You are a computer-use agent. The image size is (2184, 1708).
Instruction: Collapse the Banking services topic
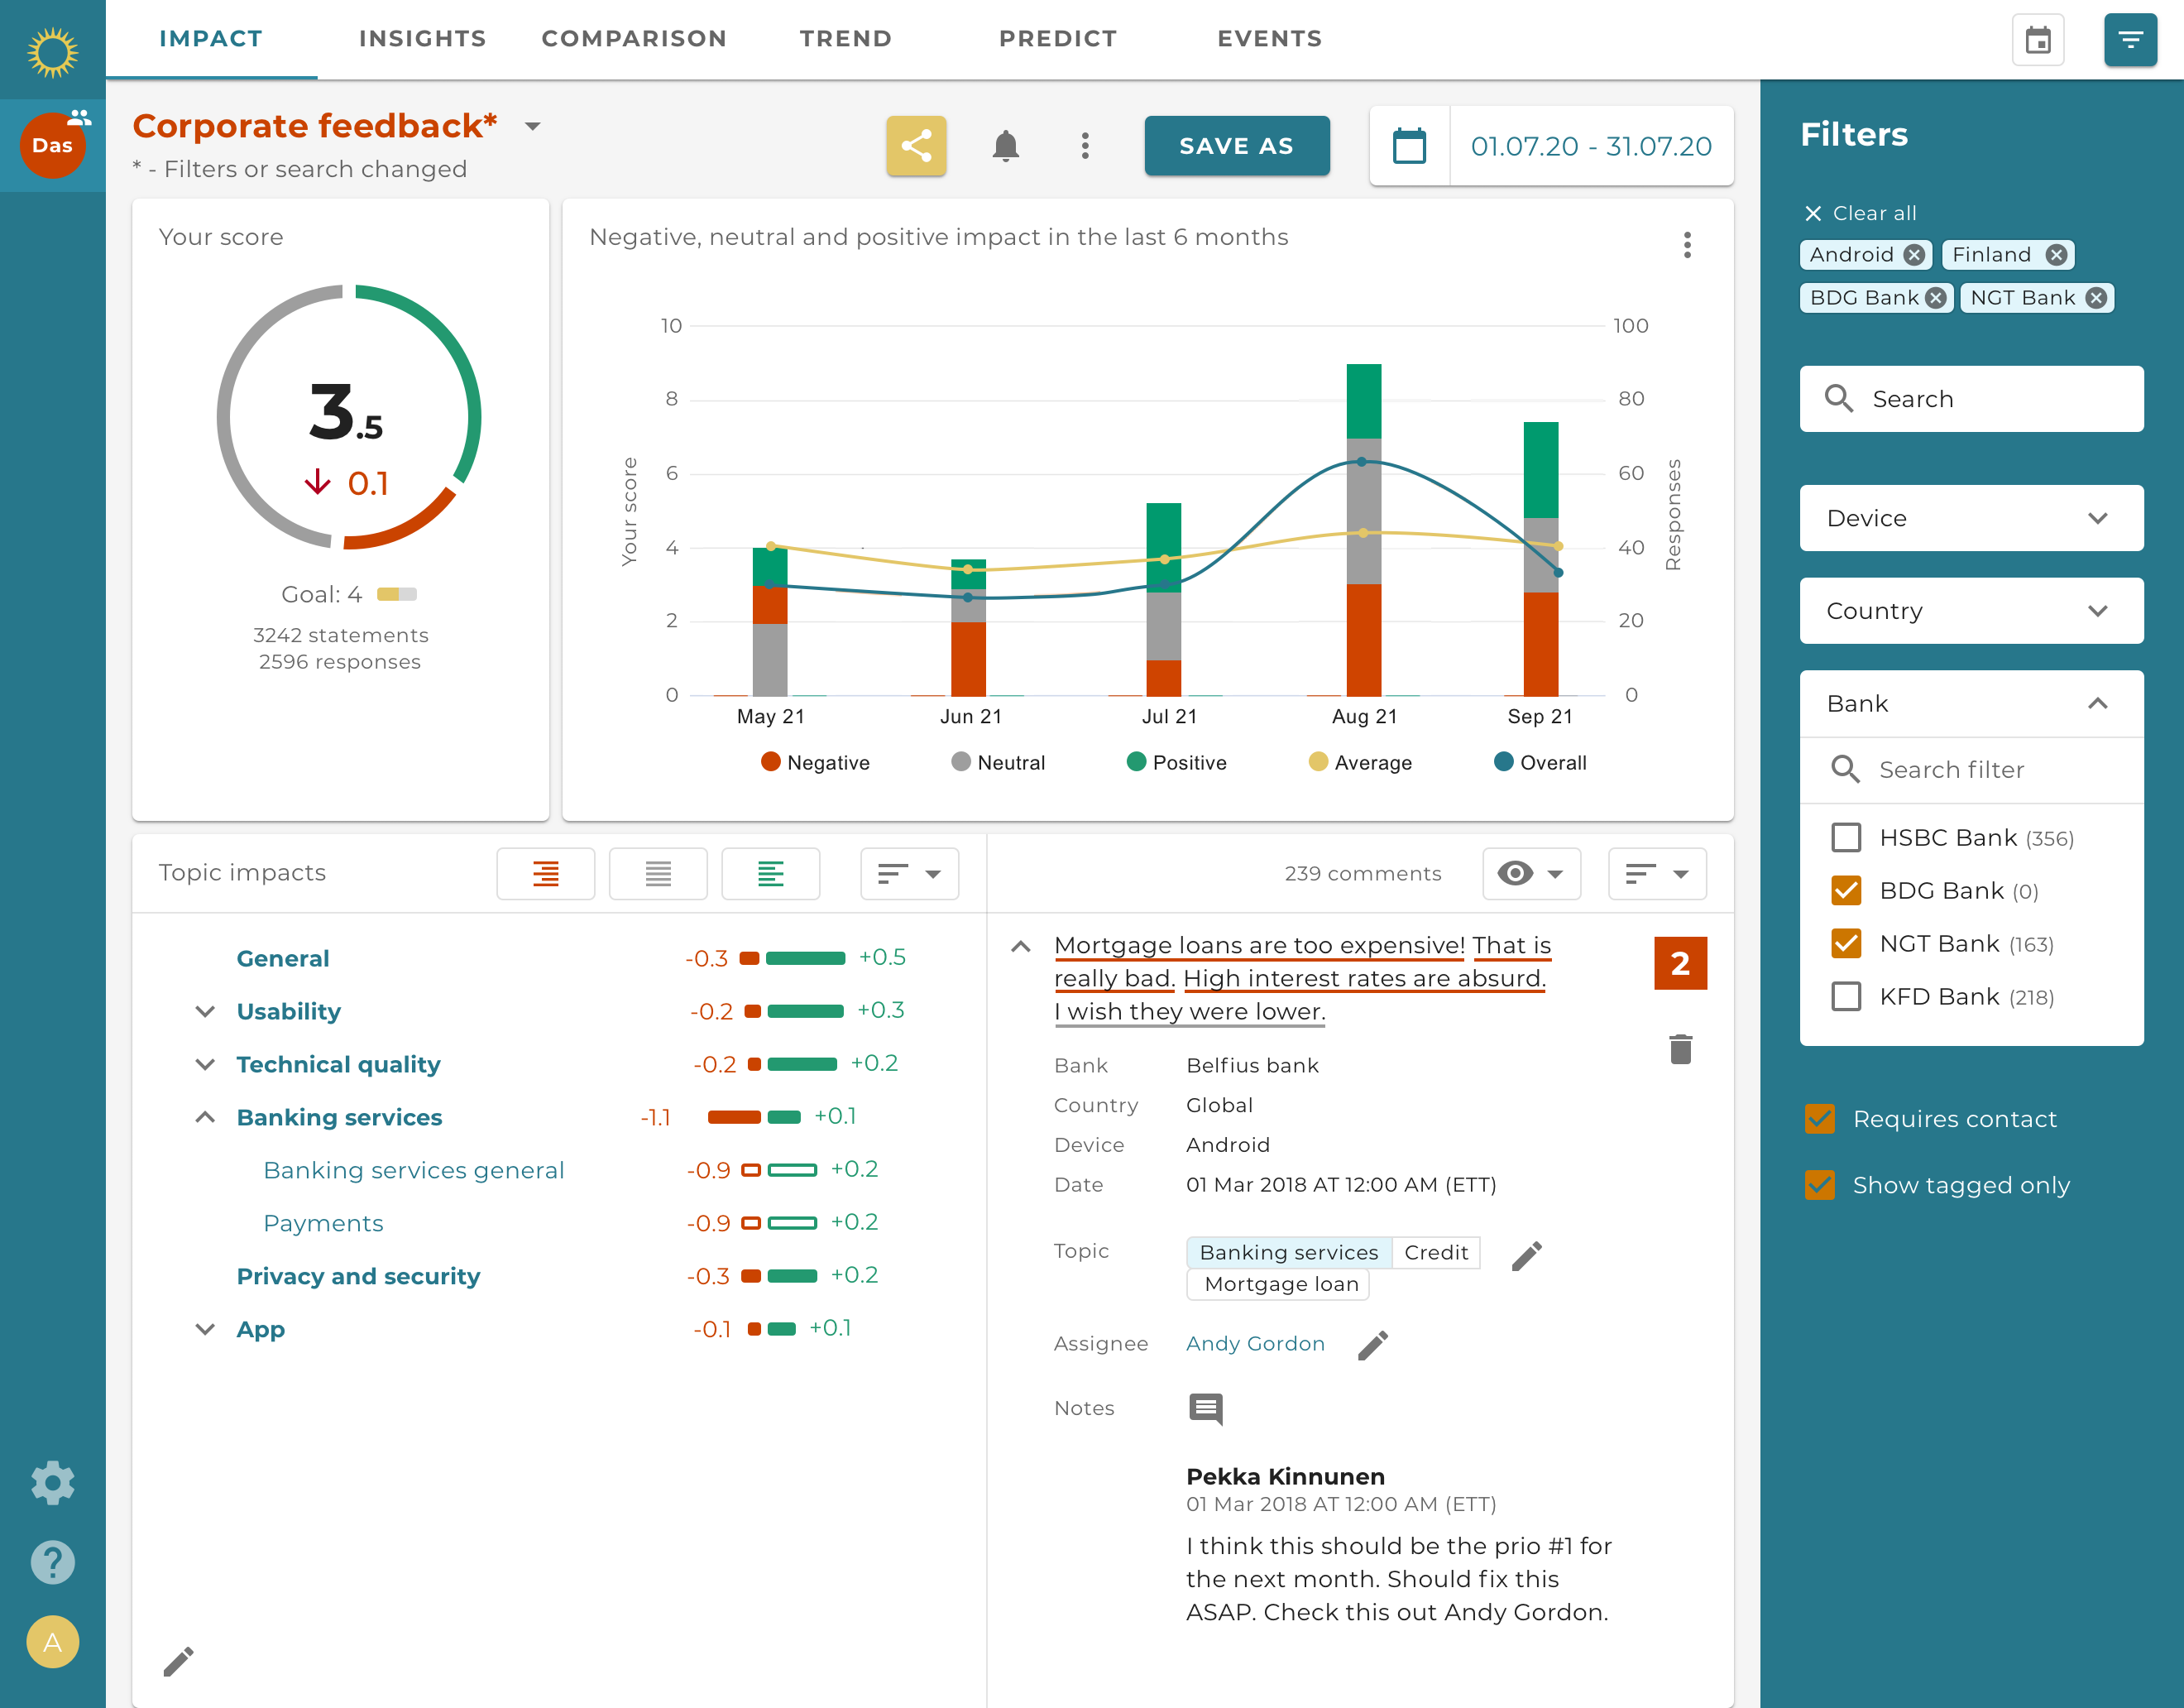[205, 1116]
